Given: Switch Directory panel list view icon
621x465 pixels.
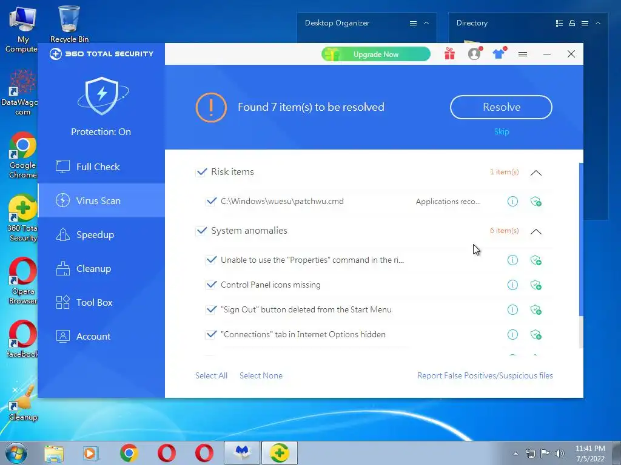Looking at the screenshot, I should point(559,24).
